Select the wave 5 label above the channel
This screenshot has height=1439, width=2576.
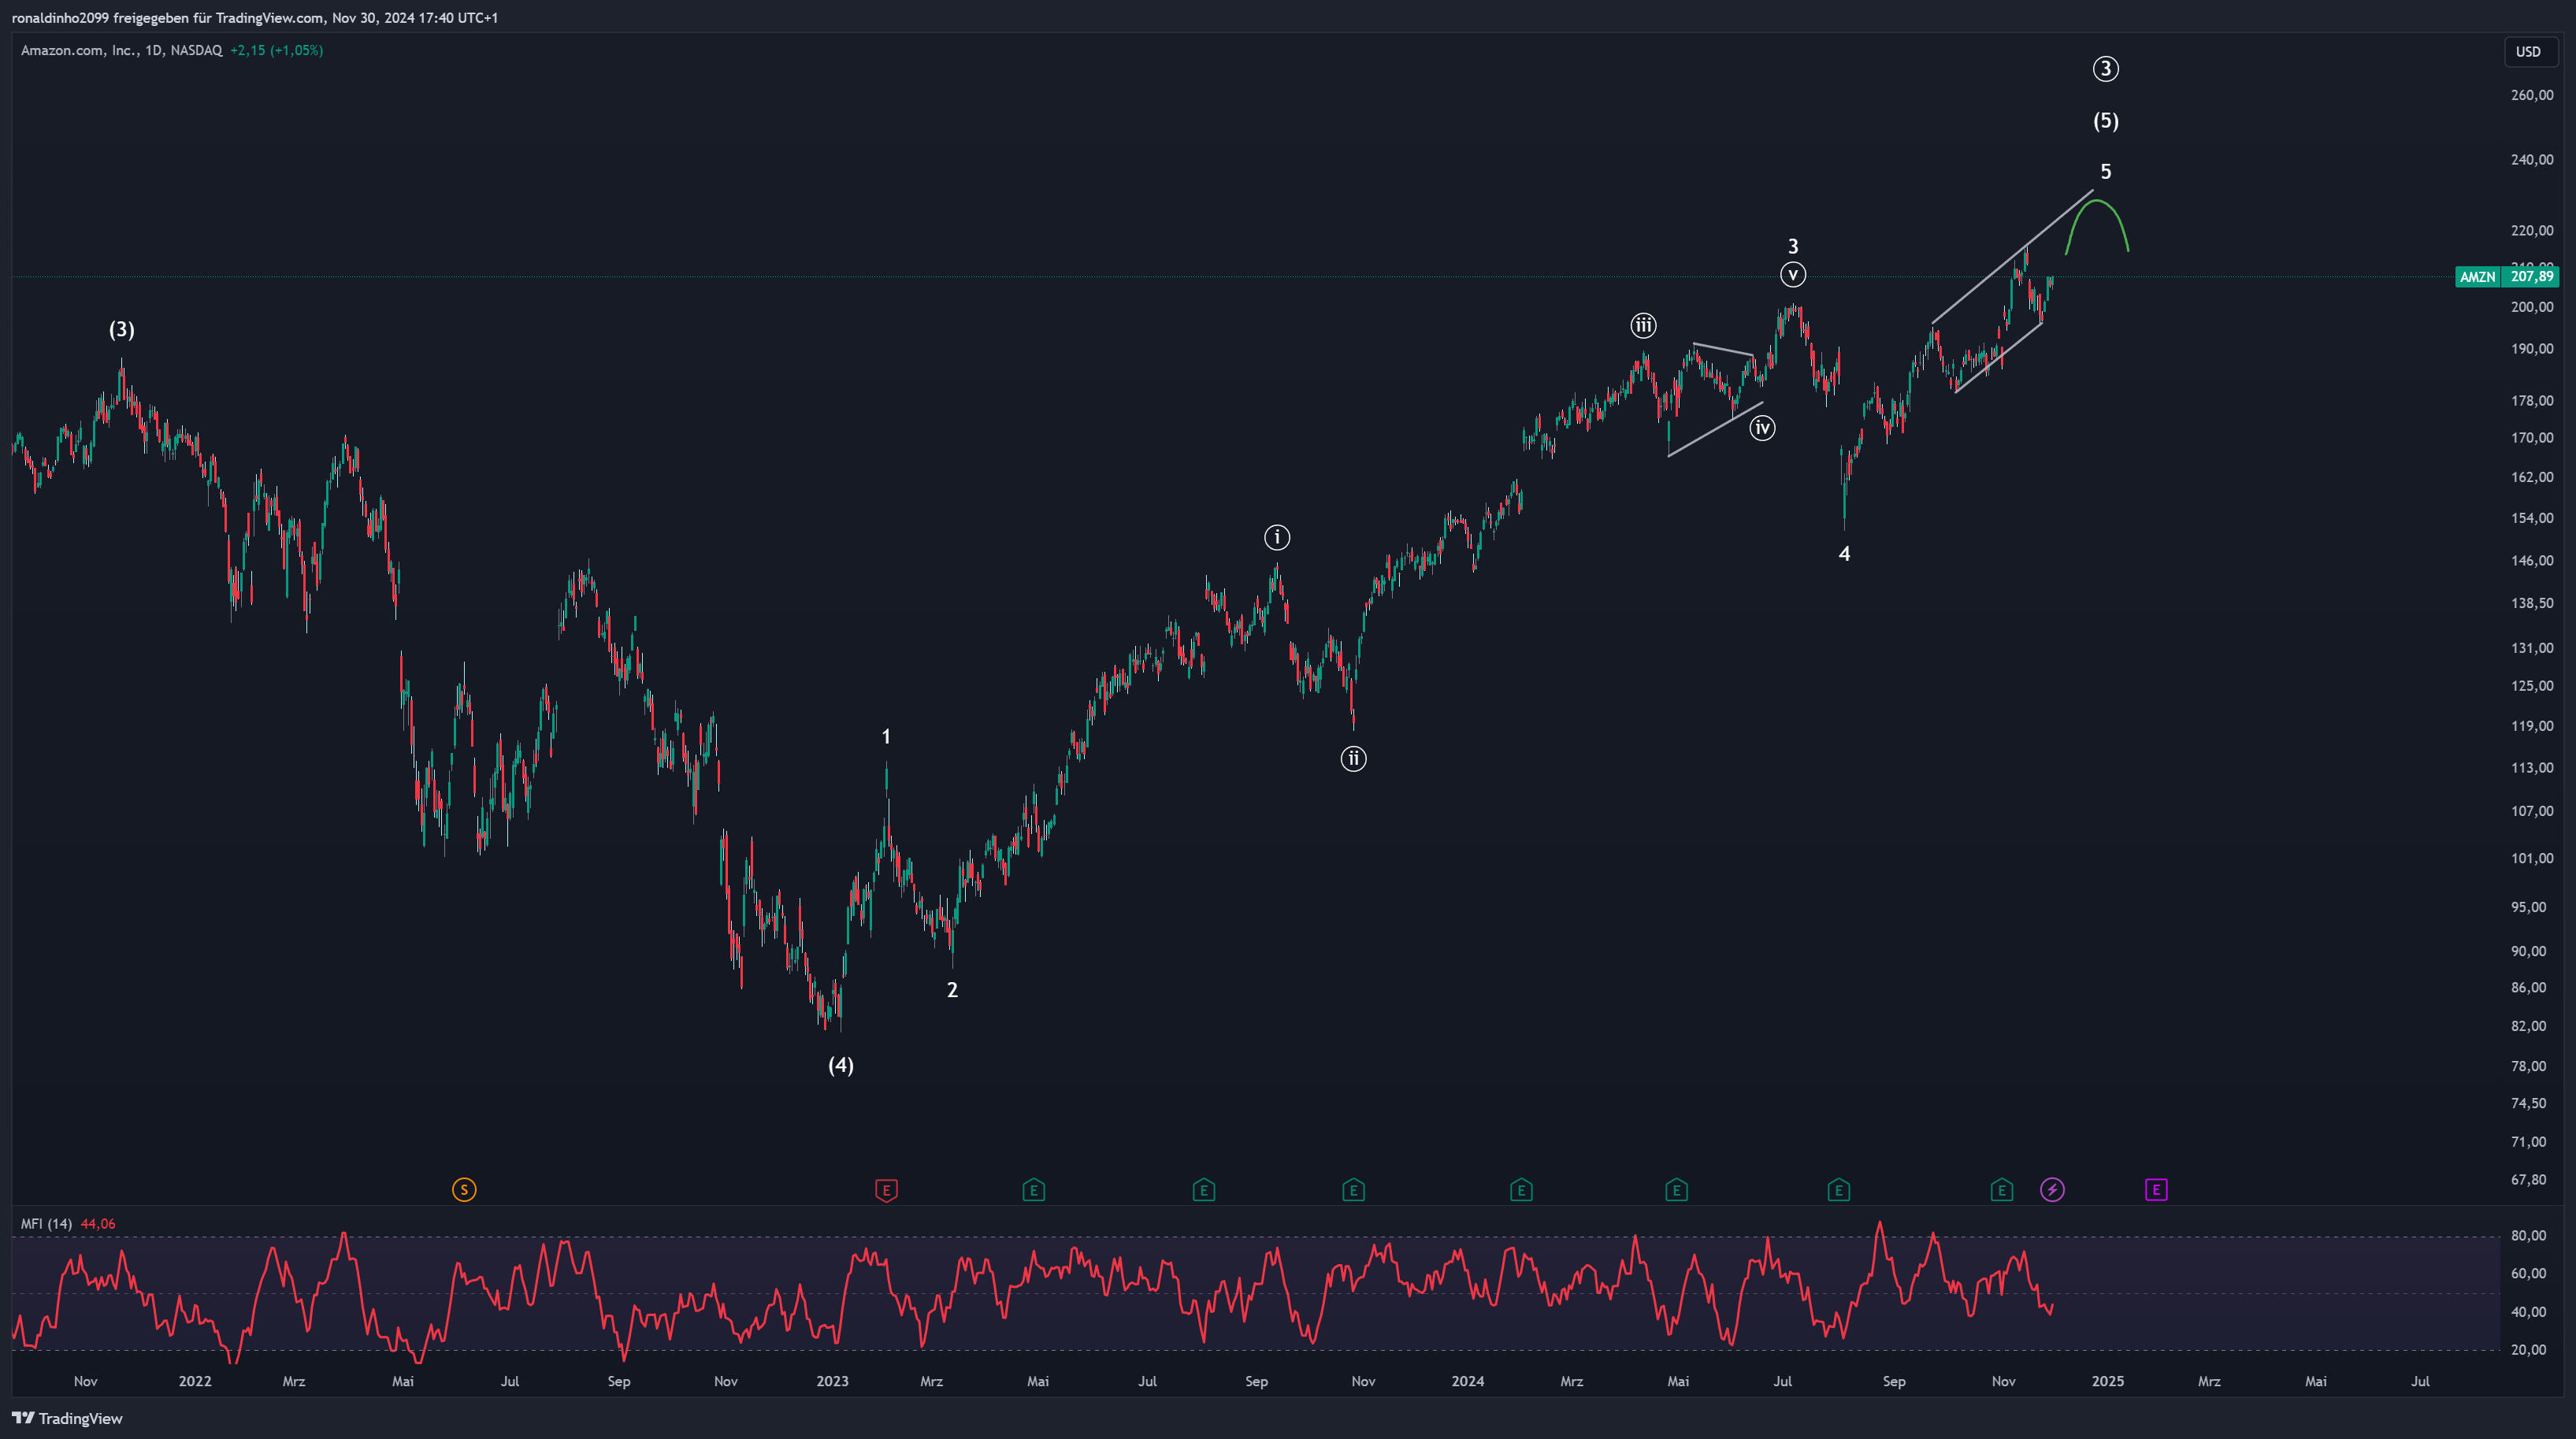[2106, 171]
